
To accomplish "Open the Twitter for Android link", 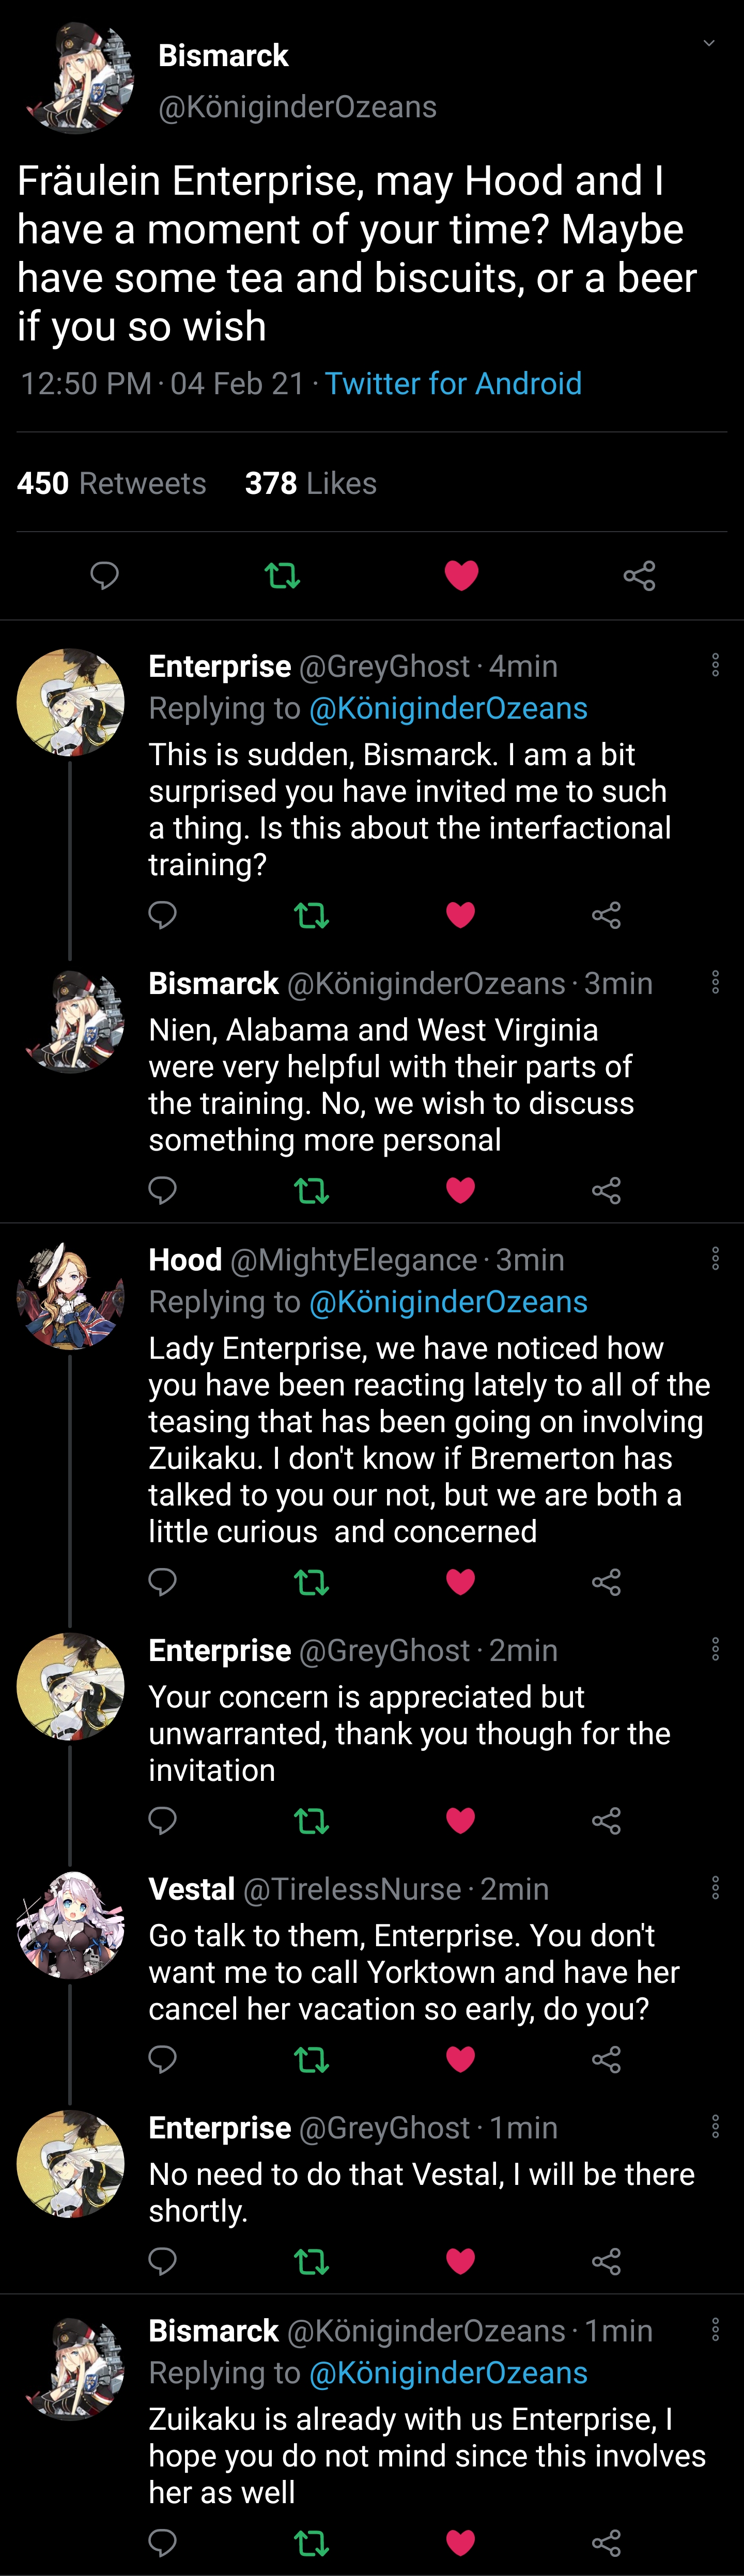I will (453, 383).
